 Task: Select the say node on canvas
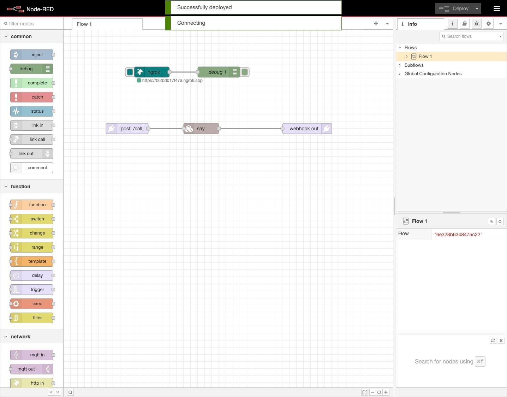point(201,129)
